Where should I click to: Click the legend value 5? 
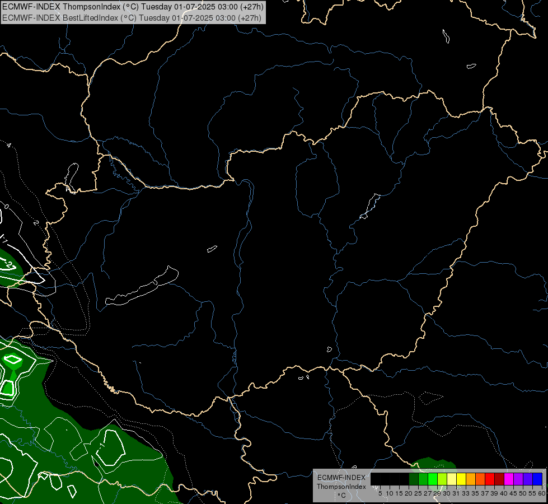[380, 493]
